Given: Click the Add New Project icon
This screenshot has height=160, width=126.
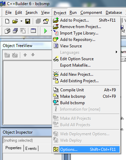Looking at the screenshot, I should [x=56, y=74].
